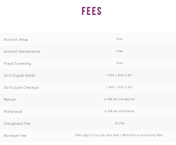This screenshot has height=145, width=176.
Task: Select the Withdrawal row label
Action: (x=13, y=112)
